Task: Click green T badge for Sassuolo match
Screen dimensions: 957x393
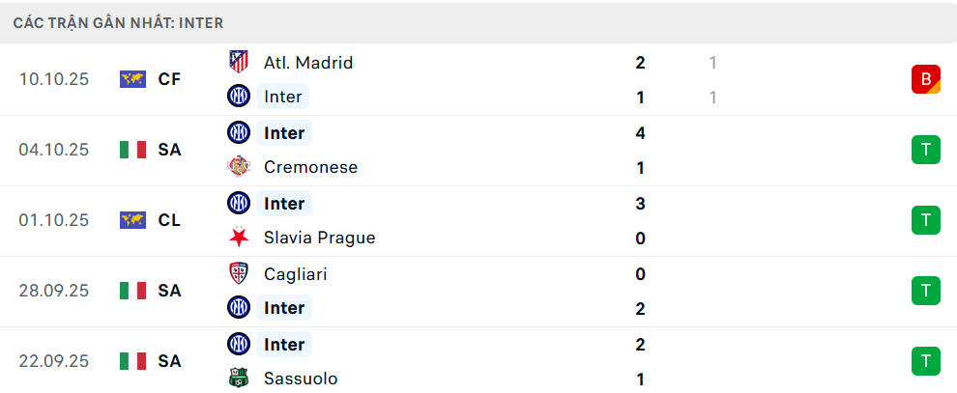Action: click(x=925, y=361)
